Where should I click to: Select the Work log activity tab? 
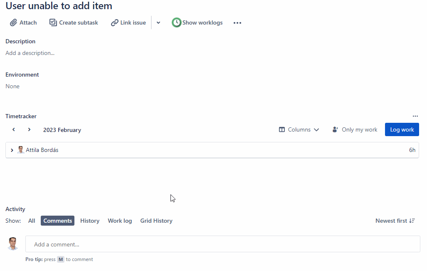(120, 221)
